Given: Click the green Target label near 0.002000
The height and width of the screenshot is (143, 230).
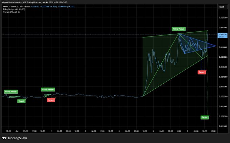Looking at the screenshot, I should (205, 117).
